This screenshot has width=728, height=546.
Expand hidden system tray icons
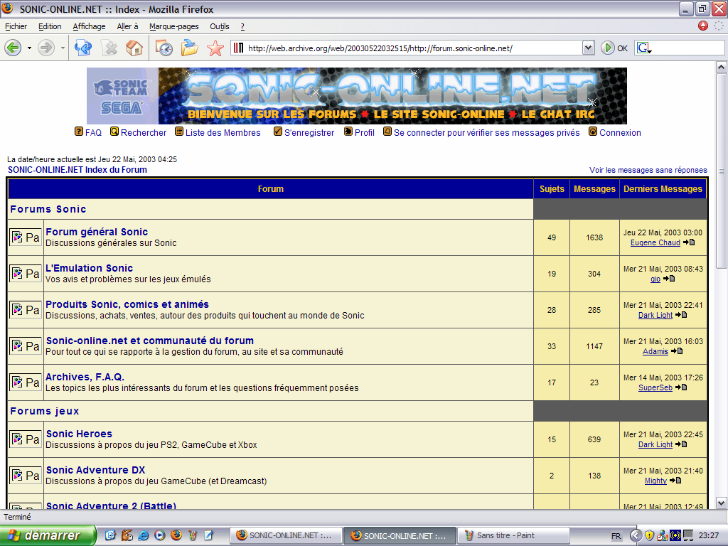636,535
